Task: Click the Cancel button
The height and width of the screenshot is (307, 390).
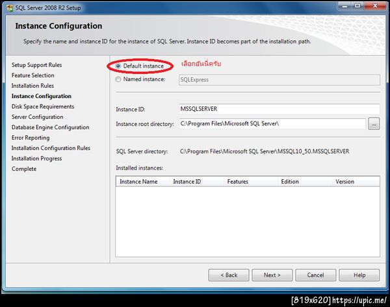Action: [316, 275]
